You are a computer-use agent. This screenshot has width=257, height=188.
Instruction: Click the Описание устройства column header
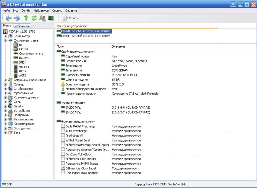coord(137,26)
